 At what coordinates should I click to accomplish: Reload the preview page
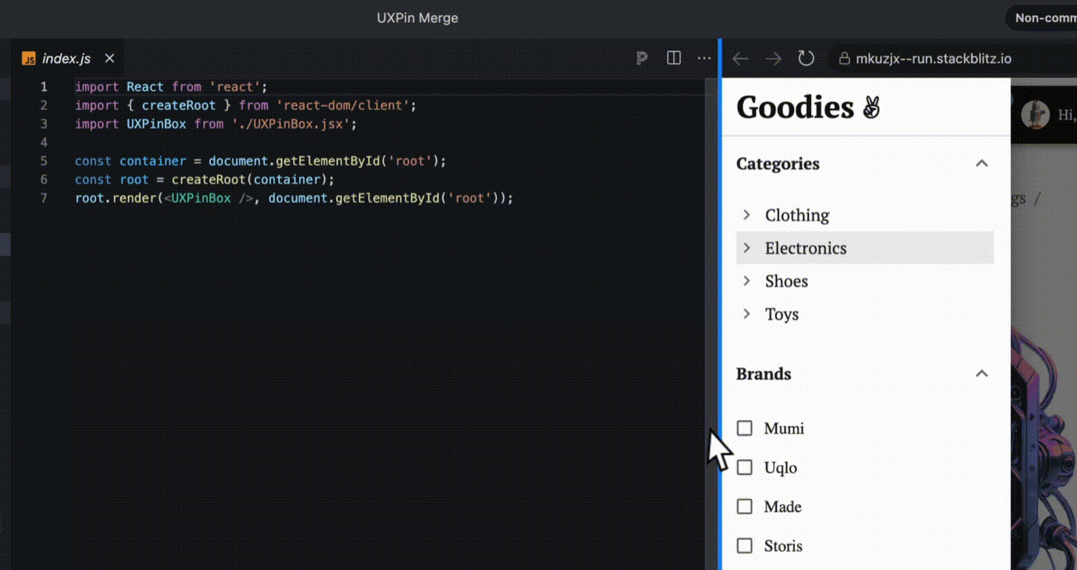[x=805, y=59]
